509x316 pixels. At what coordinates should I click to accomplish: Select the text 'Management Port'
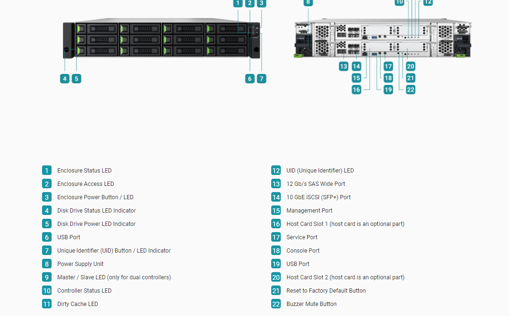click(x=309, y=210)
